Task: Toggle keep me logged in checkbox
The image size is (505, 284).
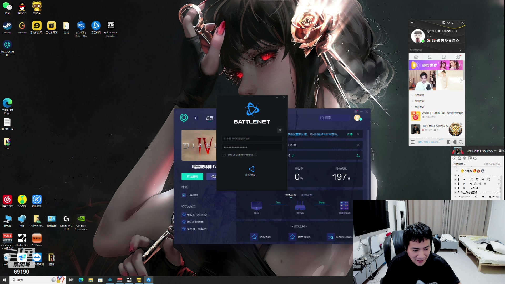Action: pyautogui.click(x=224, y=155)
